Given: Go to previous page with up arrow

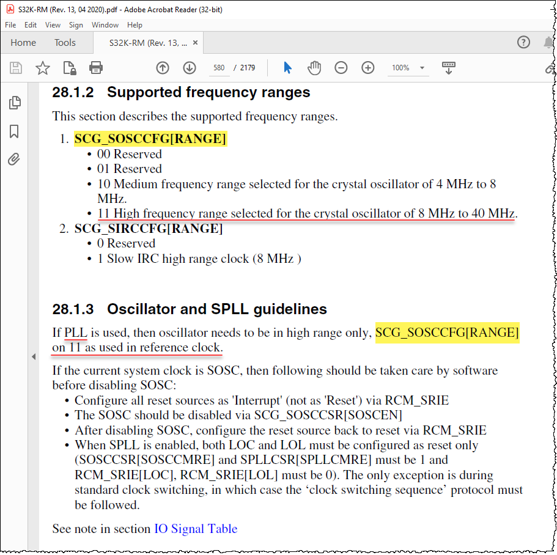Looking at the screenshot, I should 163,68.
